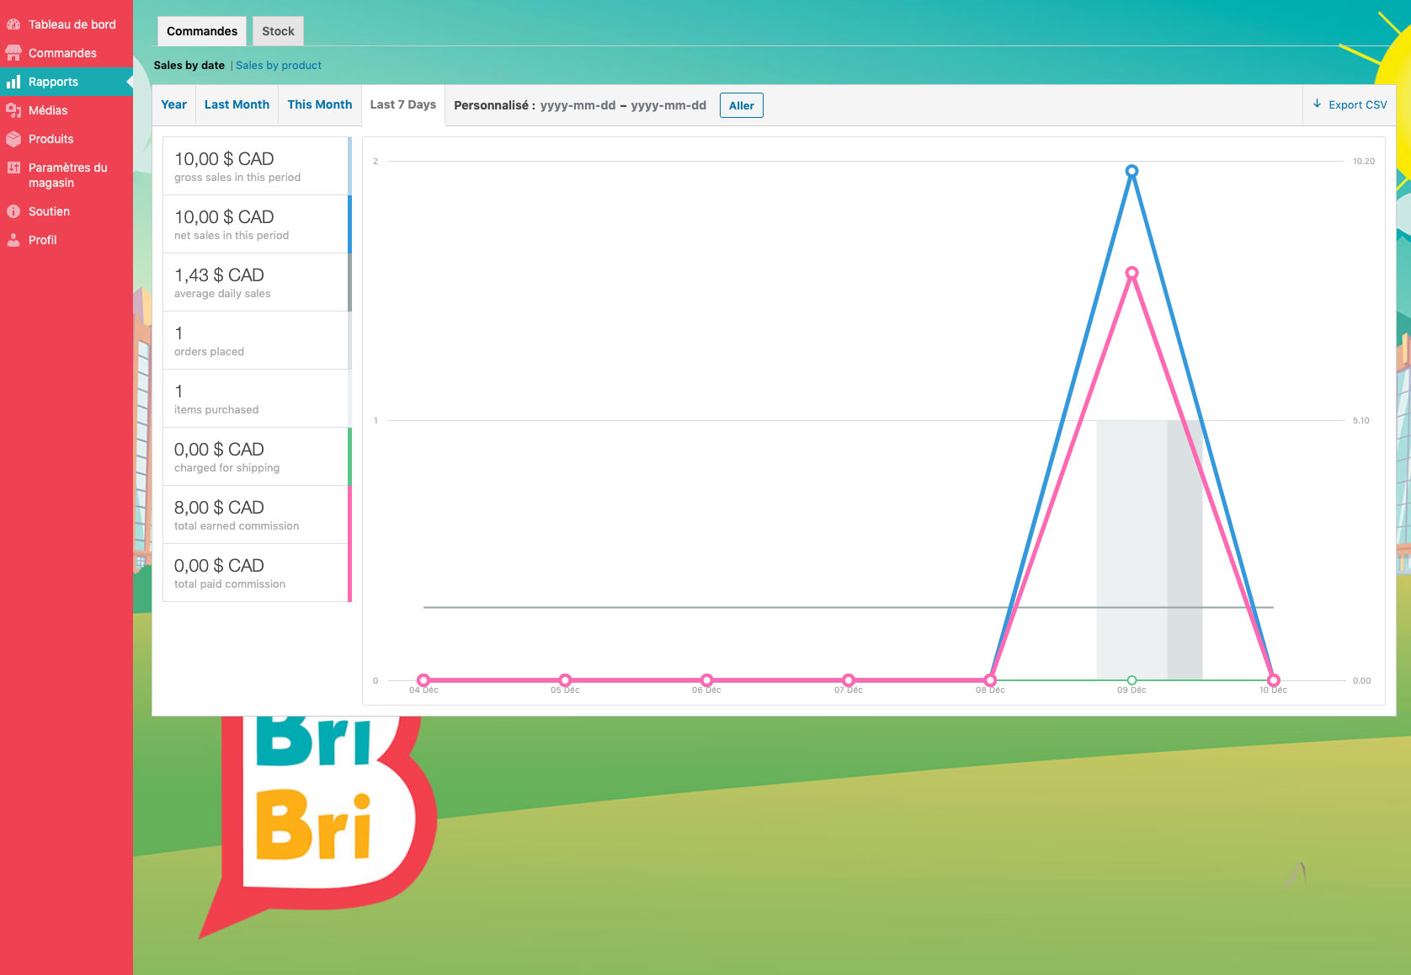
Task: Click the green data point at 09 Déc baseline
Action: [x=1132, y=680]
